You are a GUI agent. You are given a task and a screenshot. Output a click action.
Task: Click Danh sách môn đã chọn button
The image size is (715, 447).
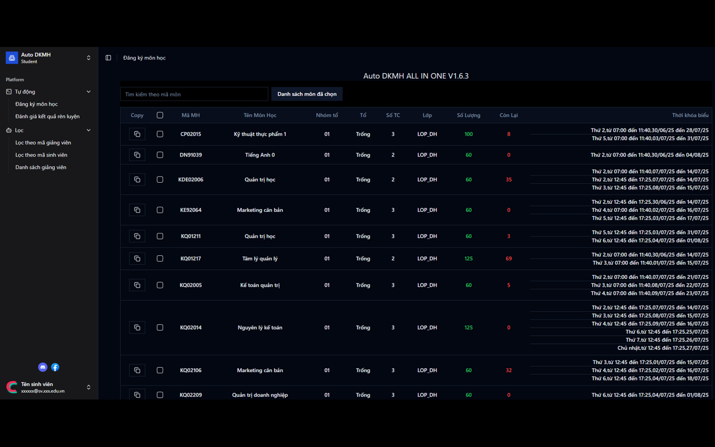click(x=307, y=94)
